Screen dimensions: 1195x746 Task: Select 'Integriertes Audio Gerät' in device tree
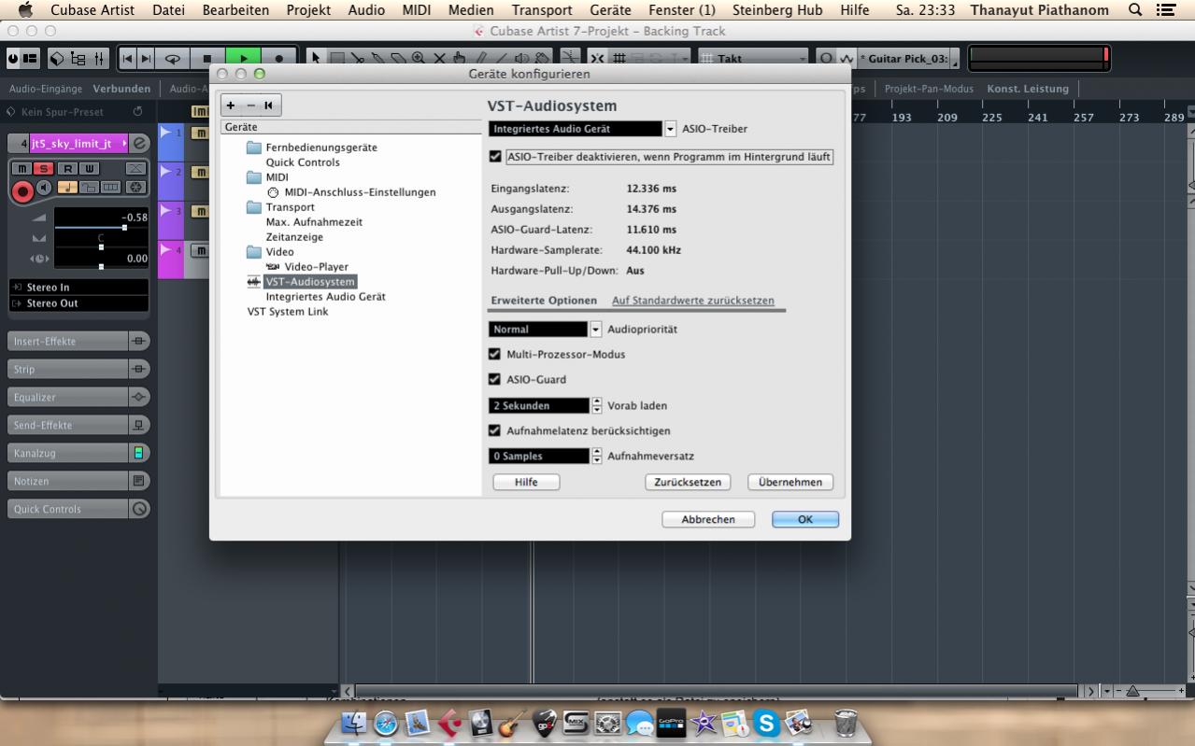326,296
